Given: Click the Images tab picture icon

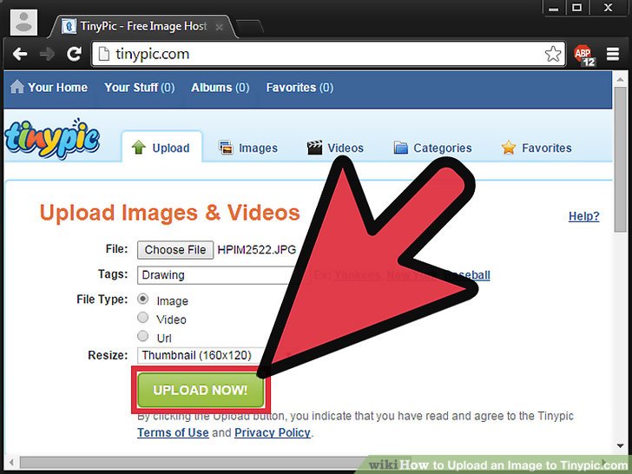Looking at the screenshot, I should pos(226,148).
